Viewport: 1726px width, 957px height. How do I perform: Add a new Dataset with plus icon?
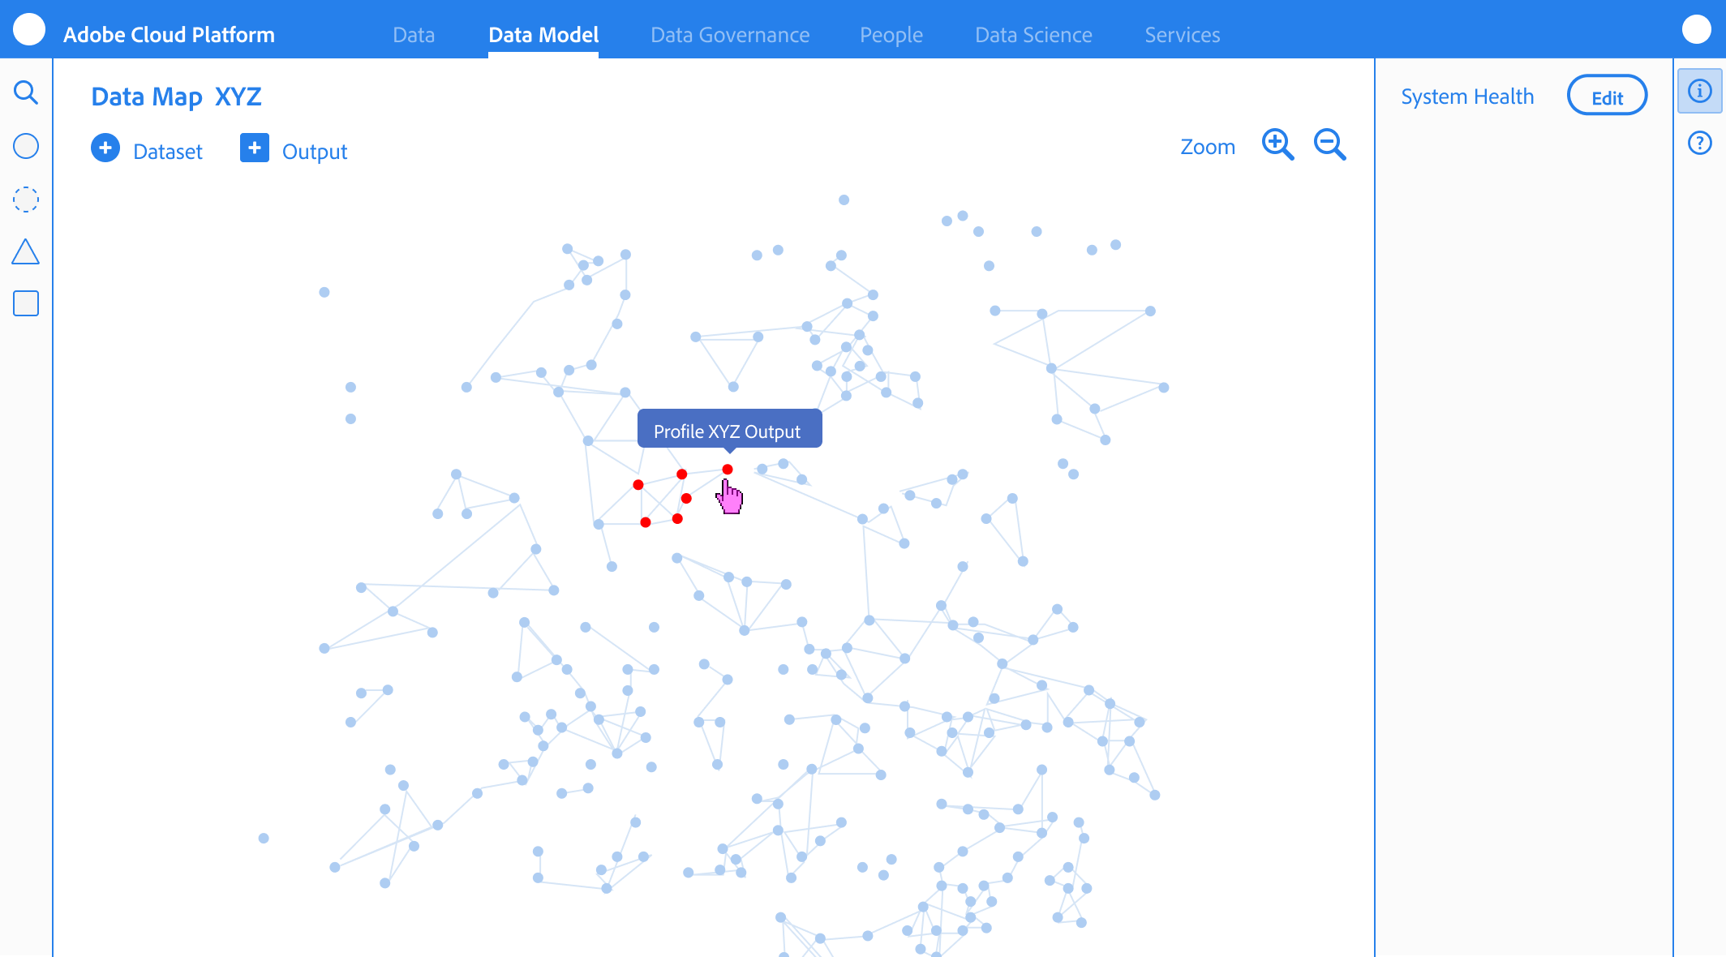point(105,148)
